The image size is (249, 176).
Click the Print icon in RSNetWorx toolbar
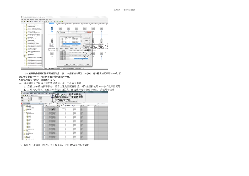click(30, 21)
